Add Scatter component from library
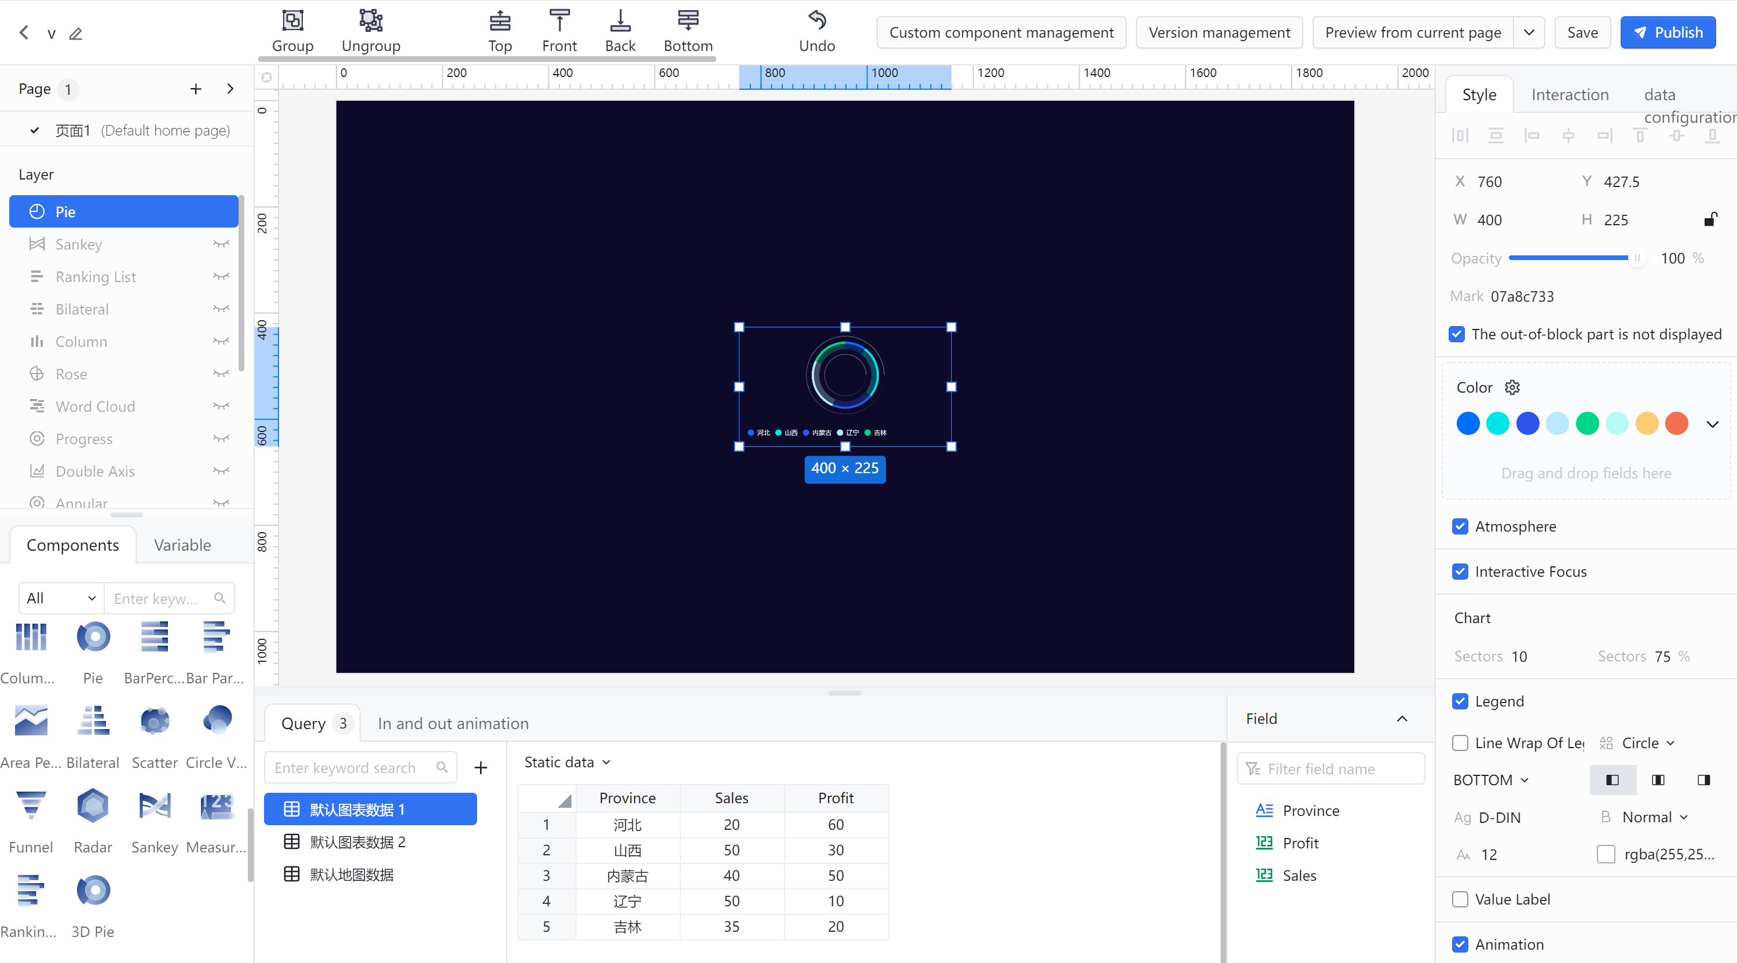 click(x=155, y=722)
